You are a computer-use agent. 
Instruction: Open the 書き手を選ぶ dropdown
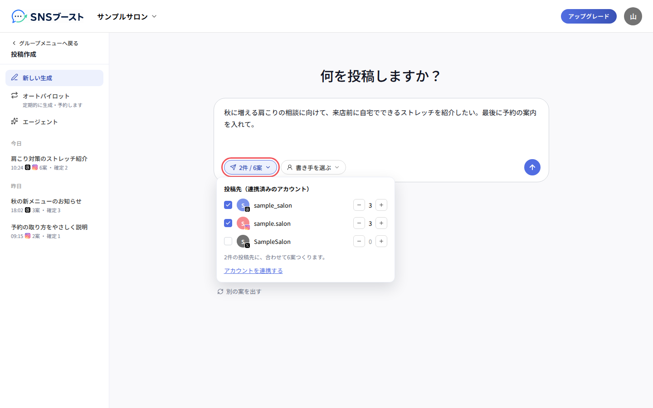click(x=313, y=168)
